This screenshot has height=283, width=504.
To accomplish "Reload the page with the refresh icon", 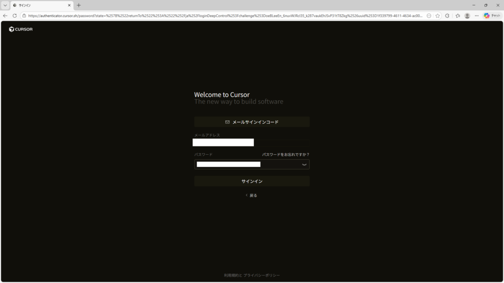I will 14,16.
